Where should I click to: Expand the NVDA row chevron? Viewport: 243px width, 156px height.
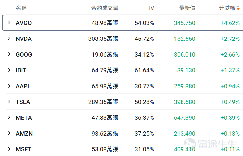tap(9, 39)
